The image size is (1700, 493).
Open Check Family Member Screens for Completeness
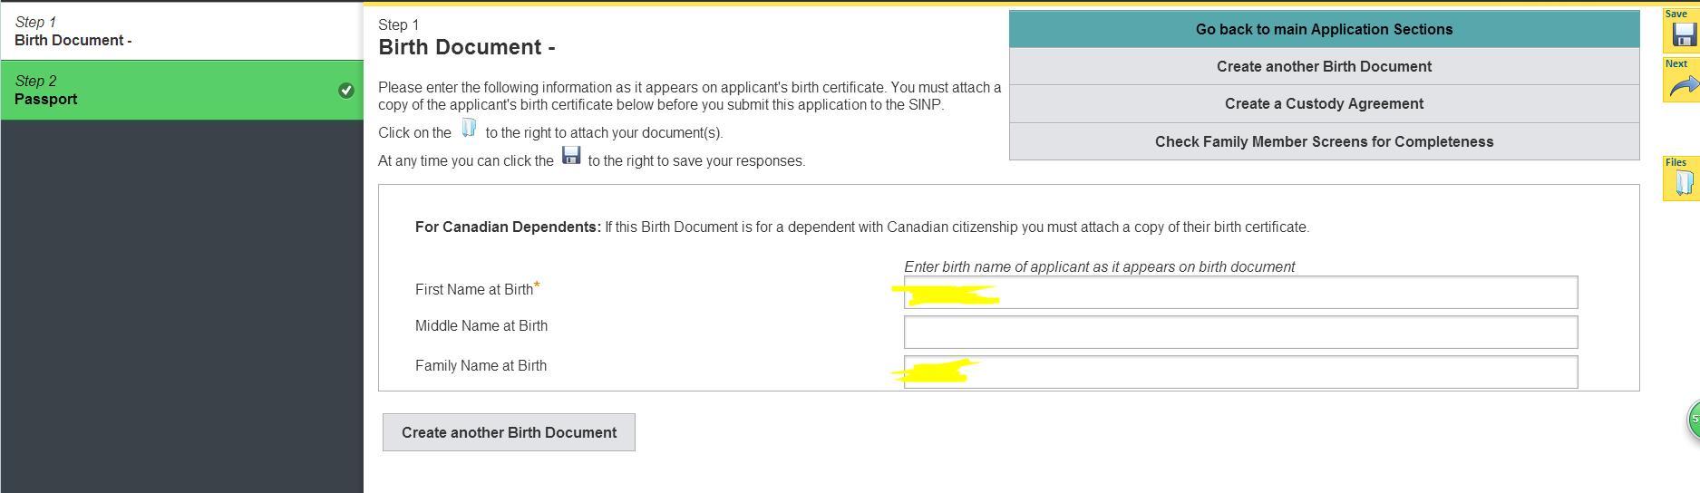click(x=1324, y=141)
